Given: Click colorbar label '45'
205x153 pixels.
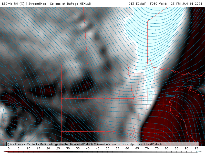Looking at the screenshot, I should pyautogui.click(x=98, y=148).
